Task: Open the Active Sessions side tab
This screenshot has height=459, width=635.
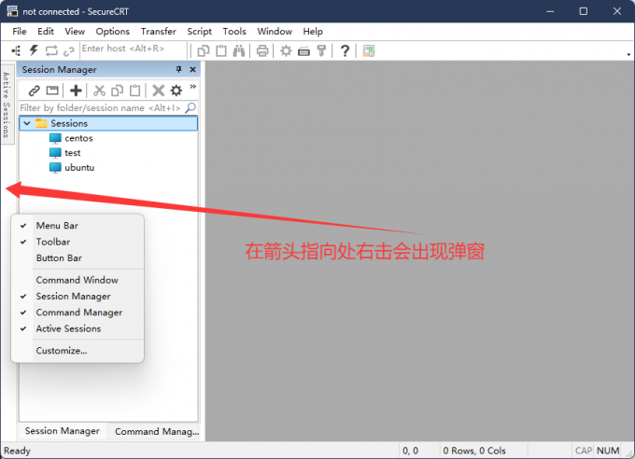Action: tap(7, 104)
